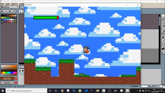Click the 1:1 zoom button
This screenshot has width=165, height=93.
click(163, 82)
